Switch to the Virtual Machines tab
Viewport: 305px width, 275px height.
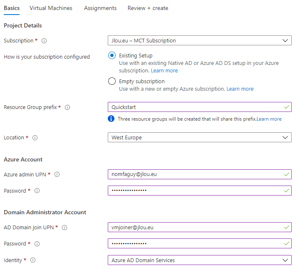tap(51, 8)
